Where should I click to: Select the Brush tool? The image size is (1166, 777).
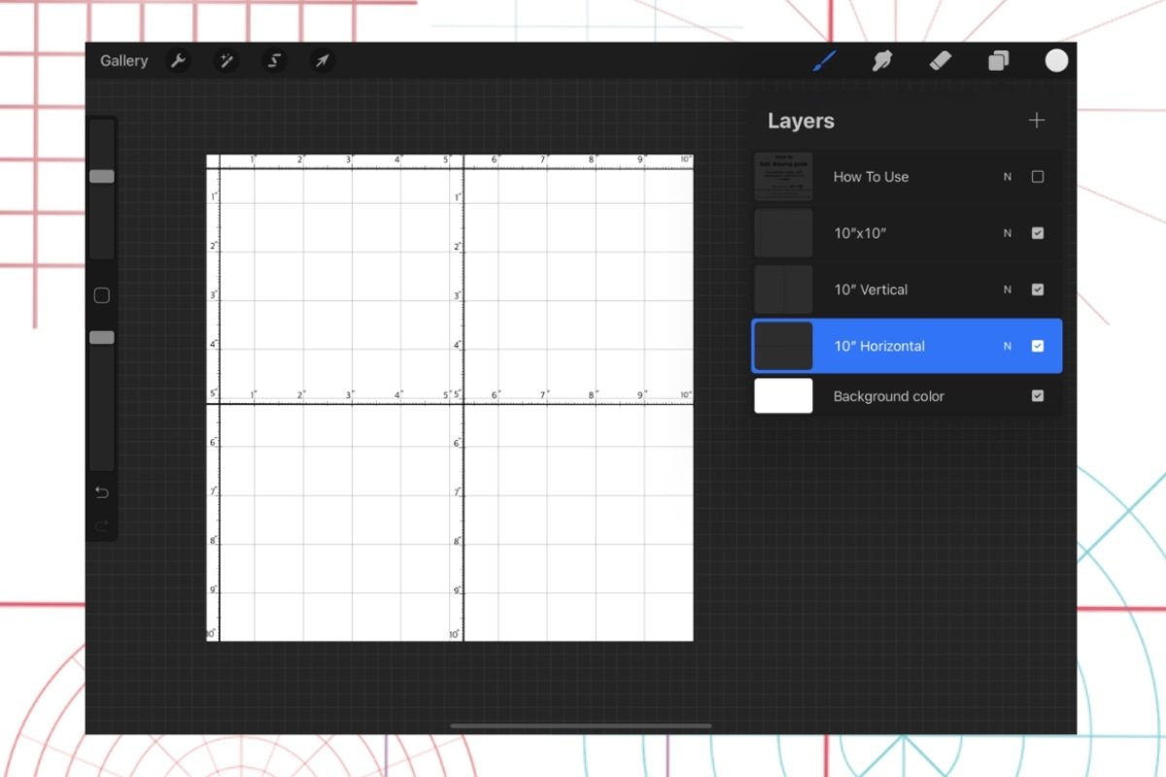tap(824, 61)
